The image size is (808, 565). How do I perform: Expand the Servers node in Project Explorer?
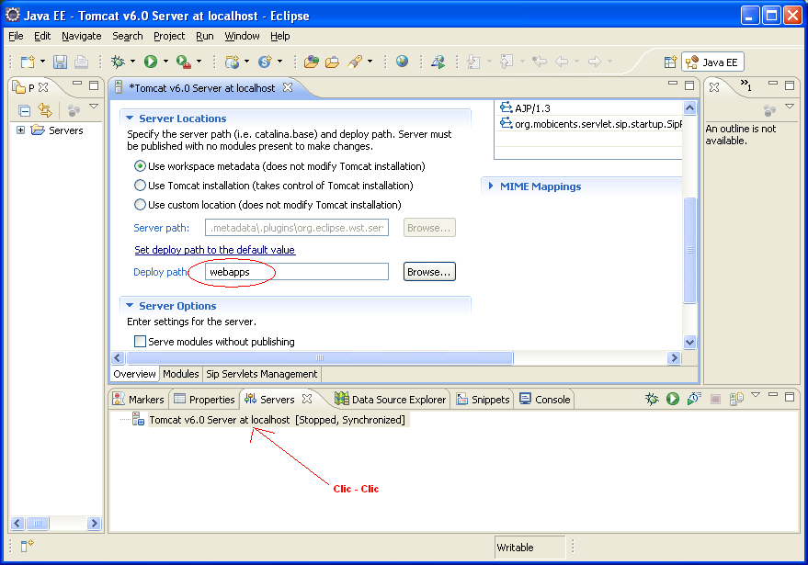pos(21,130)
